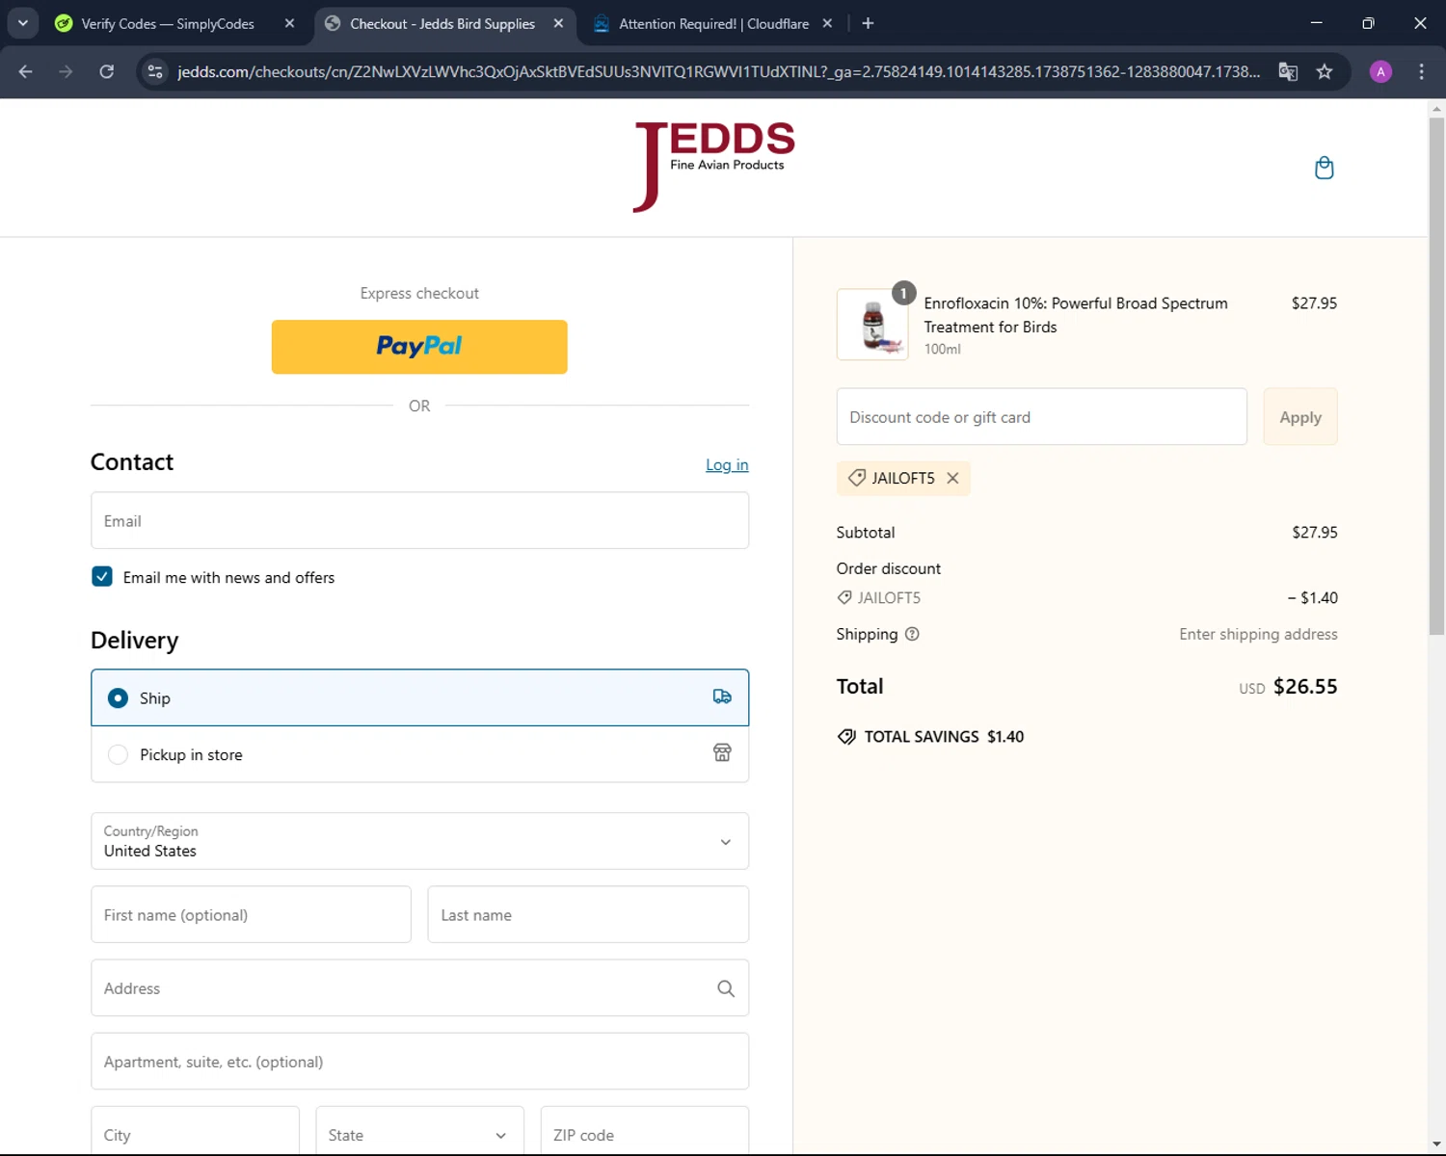Select the Pickup in store radio button

pyautogui.click(x=118, y=754)
